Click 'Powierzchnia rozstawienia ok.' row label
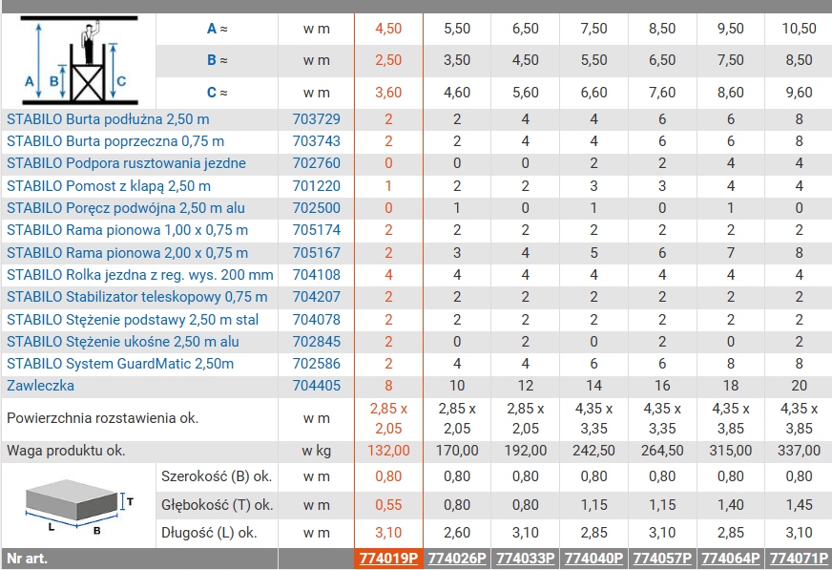 [x=102, y=418]
